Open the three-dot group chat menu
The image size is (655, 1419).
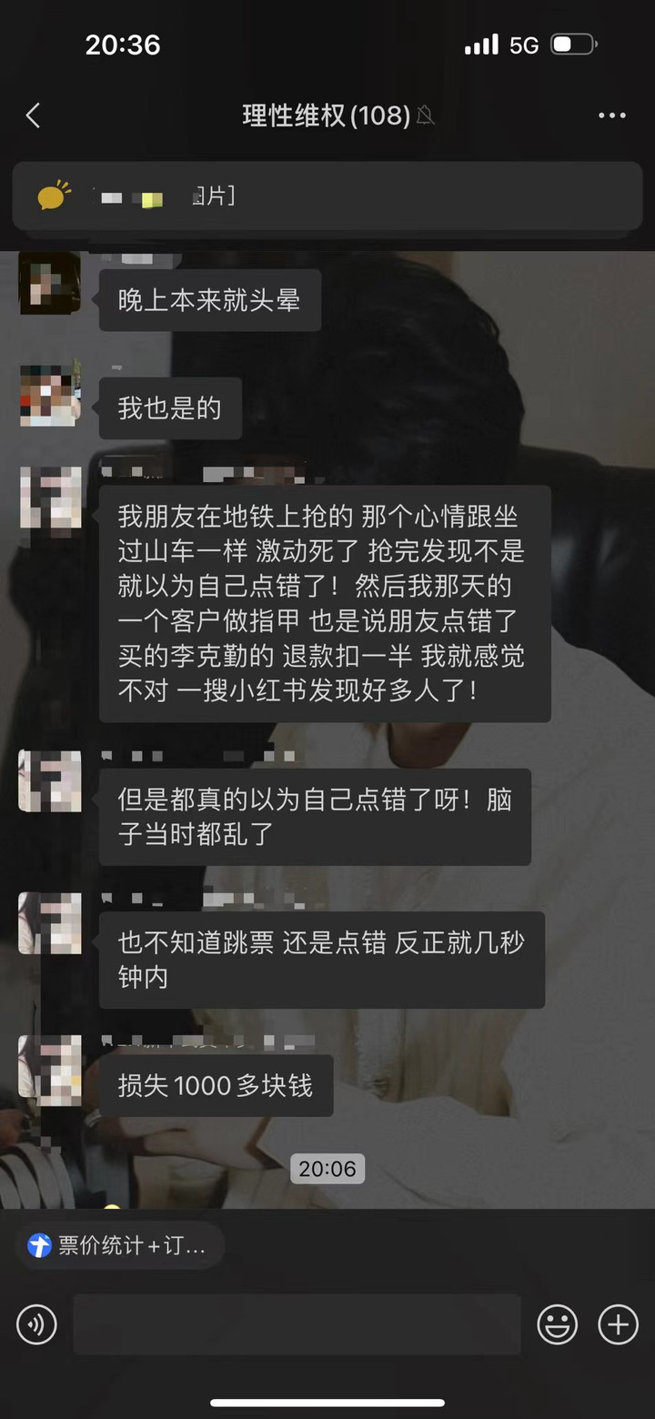(x=612, y=116)
